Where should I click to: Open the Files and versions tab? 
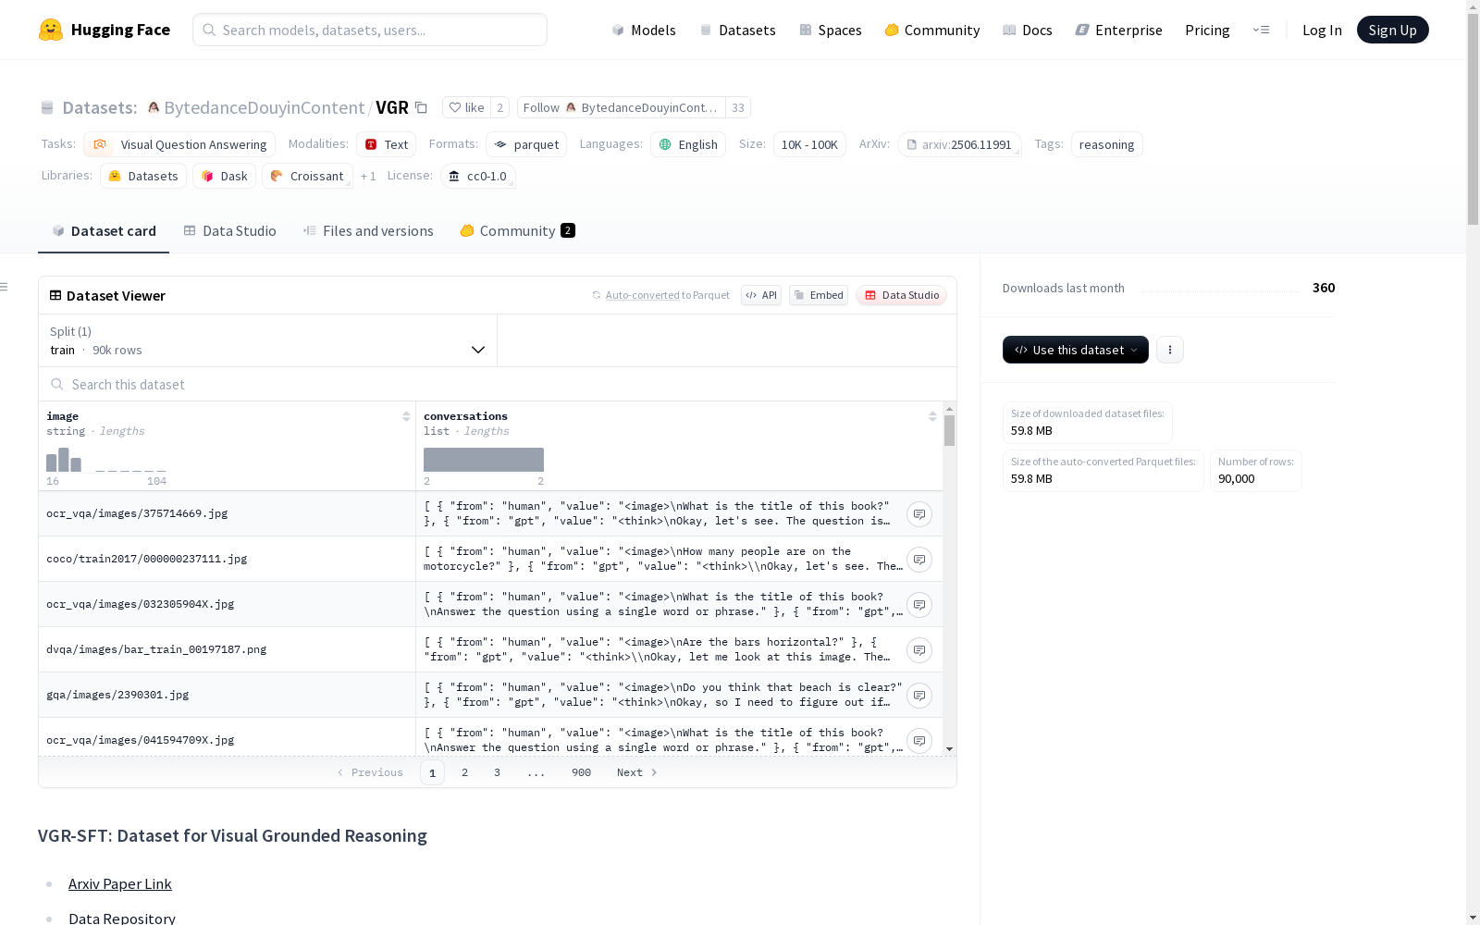point(368,231)
